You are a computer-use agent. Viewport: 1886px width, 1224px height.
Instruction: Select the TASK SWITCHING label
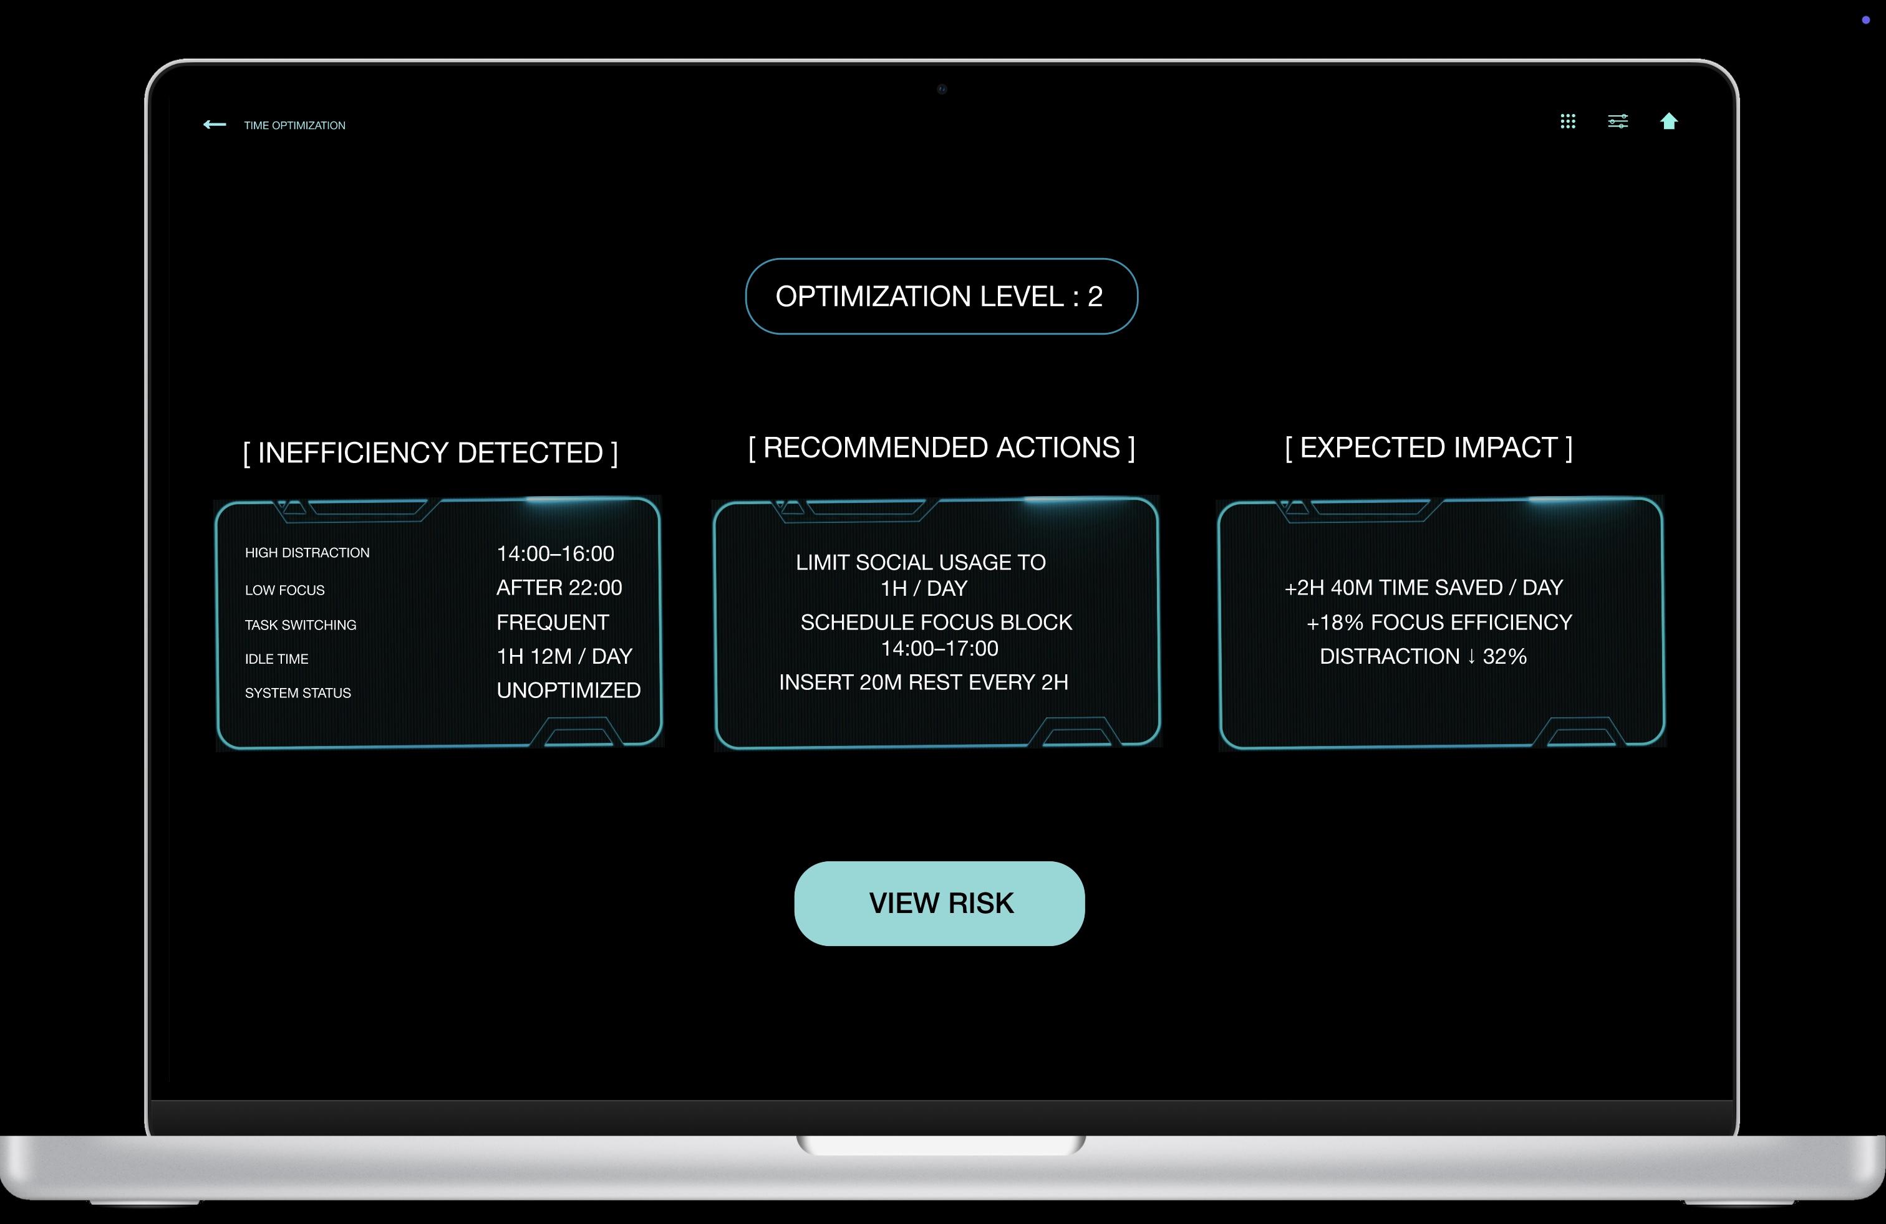tap(301, 624)
